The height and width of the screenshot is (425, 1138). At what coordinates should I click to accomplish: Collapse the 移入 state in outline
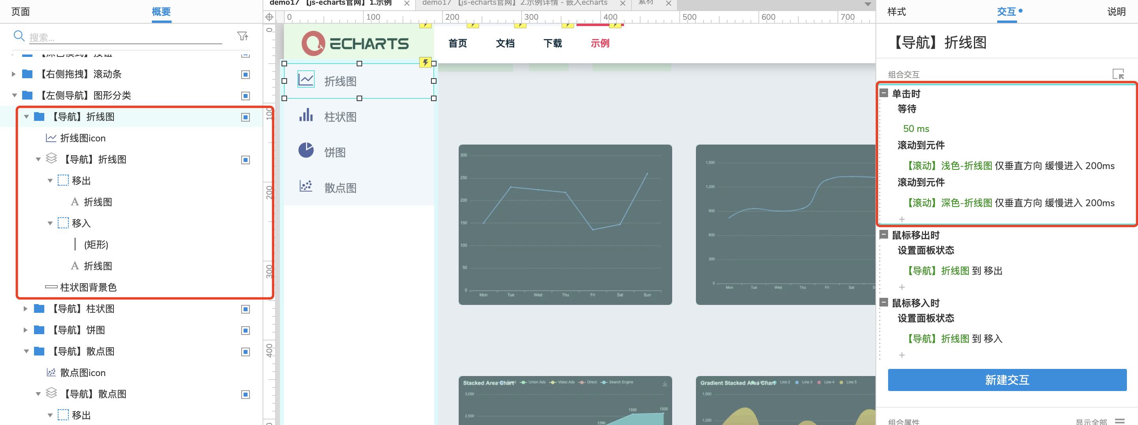coord(50,223)
